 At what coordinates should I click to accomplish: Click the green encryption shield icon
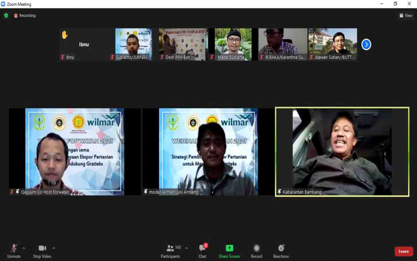(x=6, y=16)
